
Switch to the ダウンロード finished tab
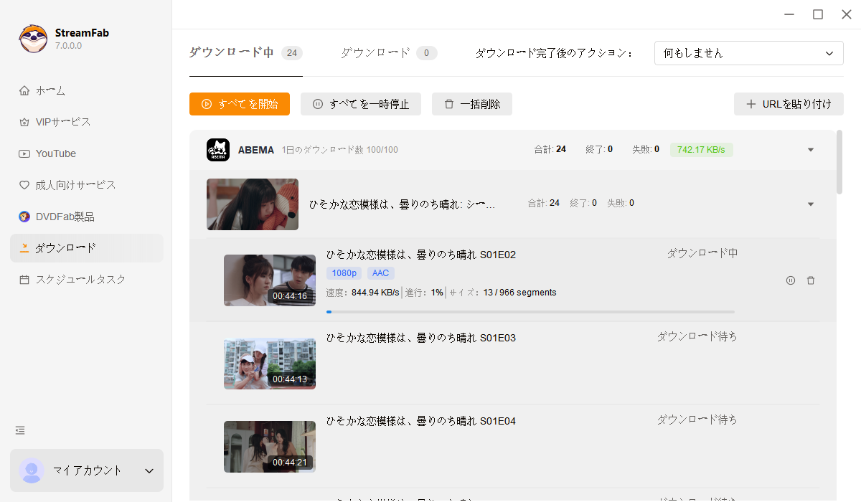(388, 53)
